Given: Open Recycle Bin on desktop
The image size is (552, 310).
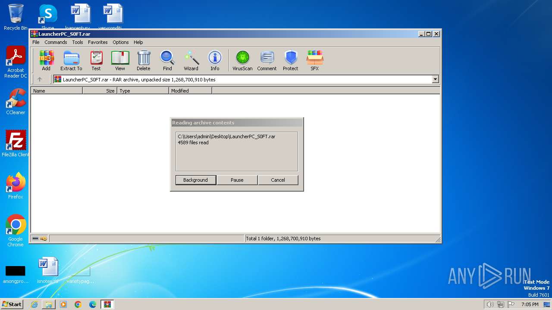Looking at the screenshot, I should pos(16,17).
